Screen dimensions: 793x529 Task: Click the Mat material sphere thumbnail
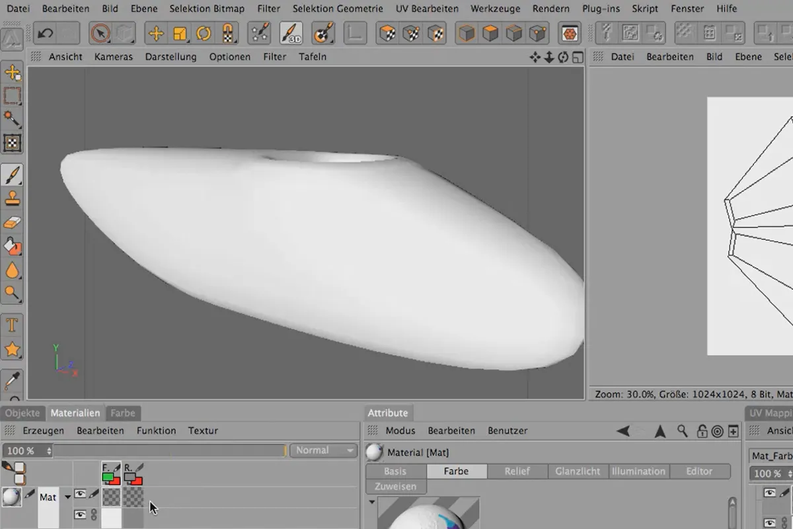12,497
